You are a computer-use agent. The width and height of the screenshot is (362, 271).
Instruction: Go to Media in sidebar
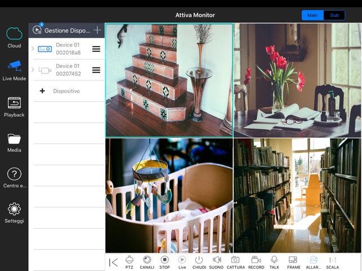(14, 143)
